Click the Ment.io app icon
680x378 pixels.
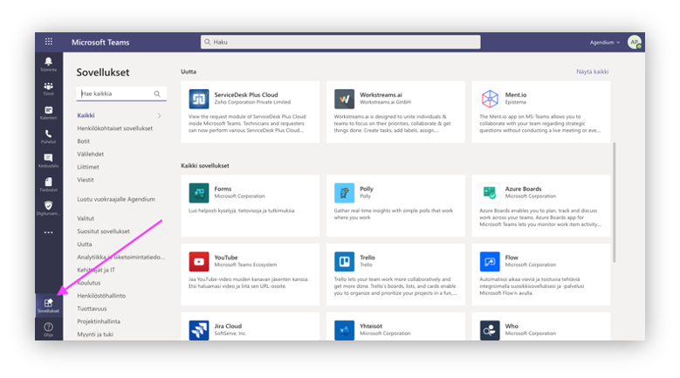490,99
